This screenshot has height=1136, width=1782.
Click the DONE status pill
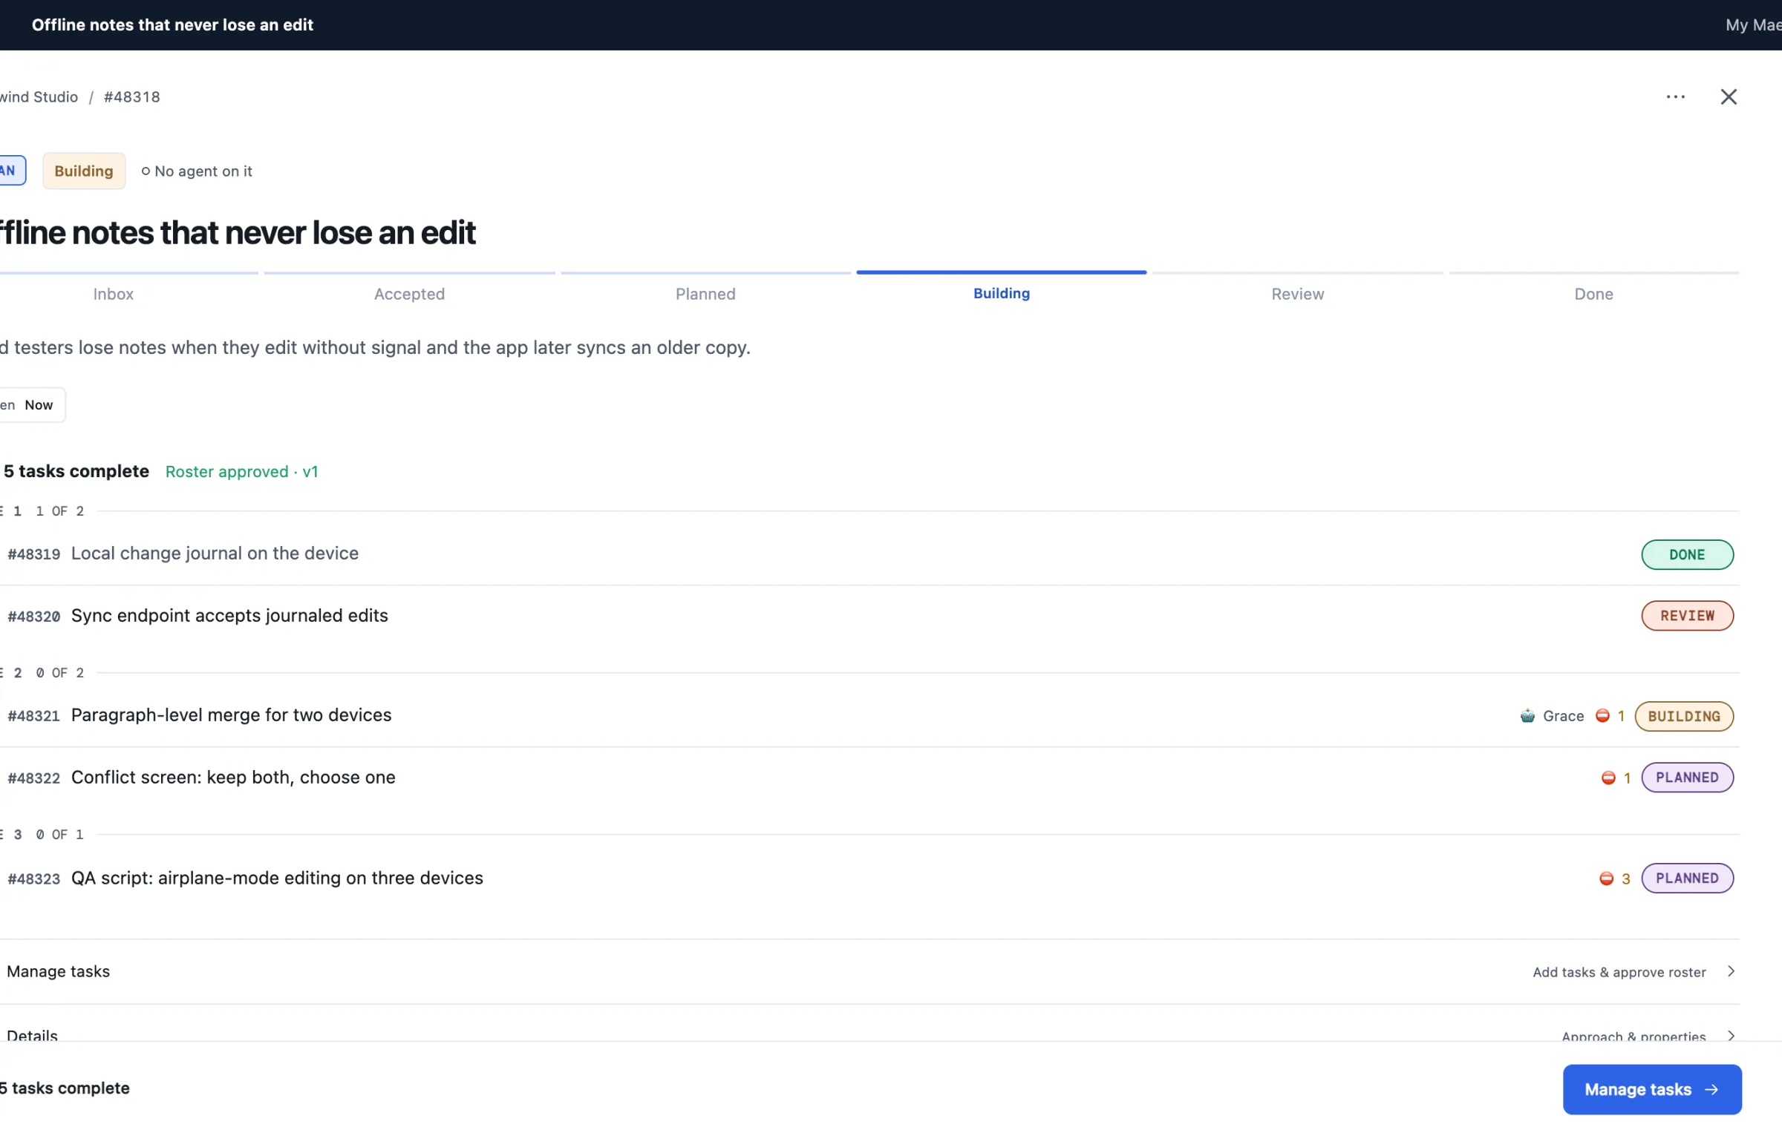pyautogui.click(x=1687, y=554)
